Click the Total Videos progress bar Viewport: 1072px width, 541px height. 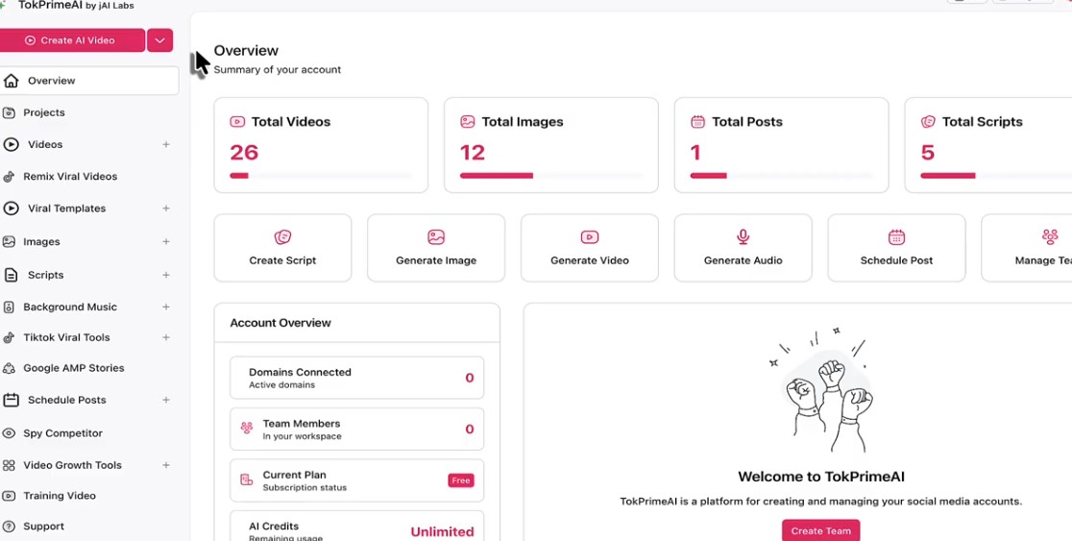[x=321, y=176]
